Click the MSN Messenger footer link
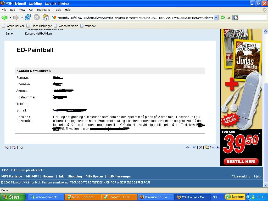 [119, 176]
